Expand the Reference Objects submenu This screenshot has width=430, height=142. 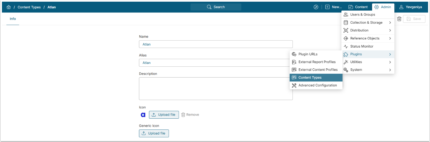390,38
